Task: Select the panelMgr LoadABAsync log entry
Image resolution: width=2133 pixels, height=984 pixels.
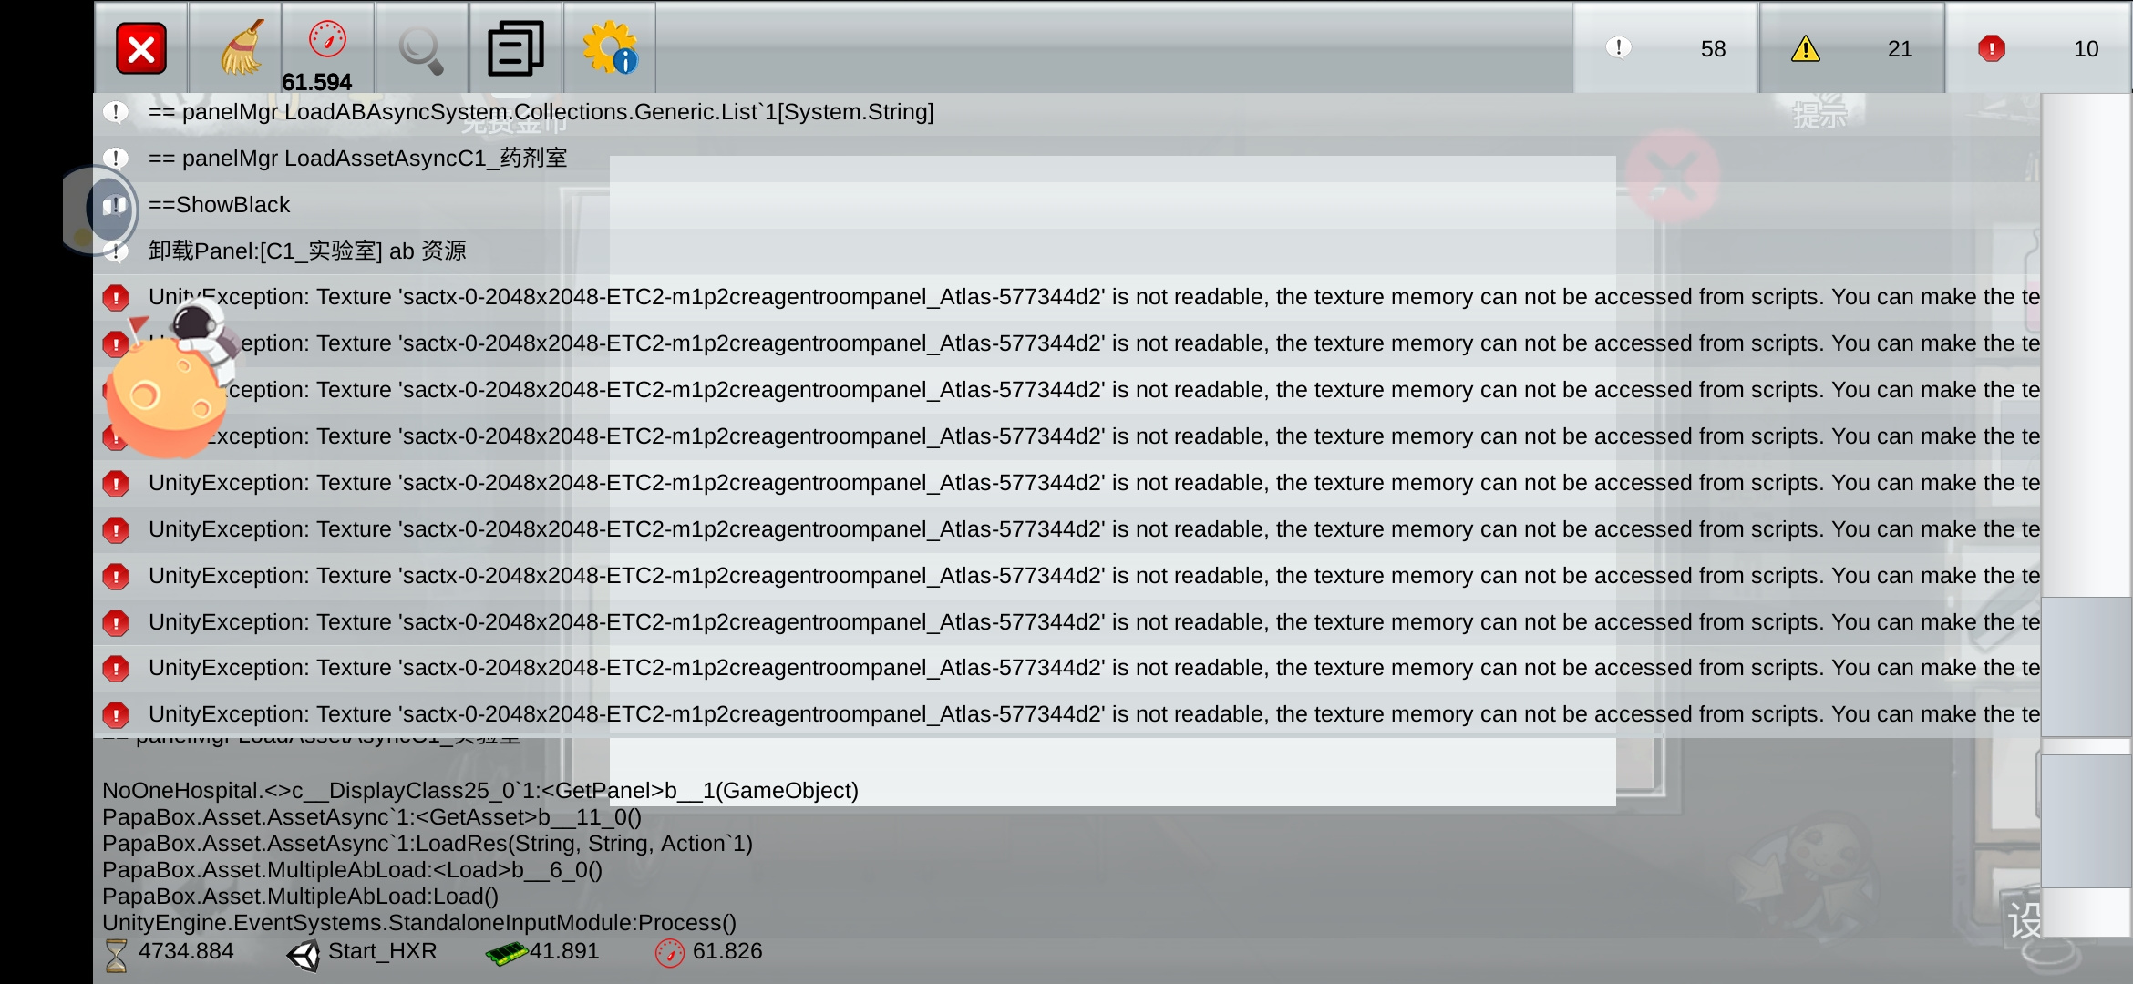Action: pos(1066,112)
